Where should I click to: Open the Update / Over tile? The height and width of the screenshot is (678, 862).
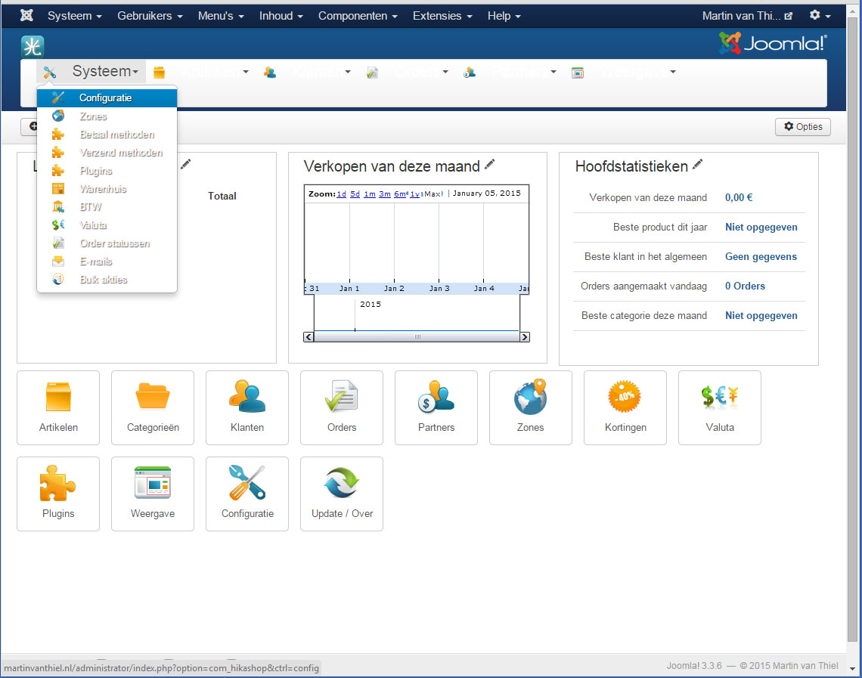(x=342, y=494)
